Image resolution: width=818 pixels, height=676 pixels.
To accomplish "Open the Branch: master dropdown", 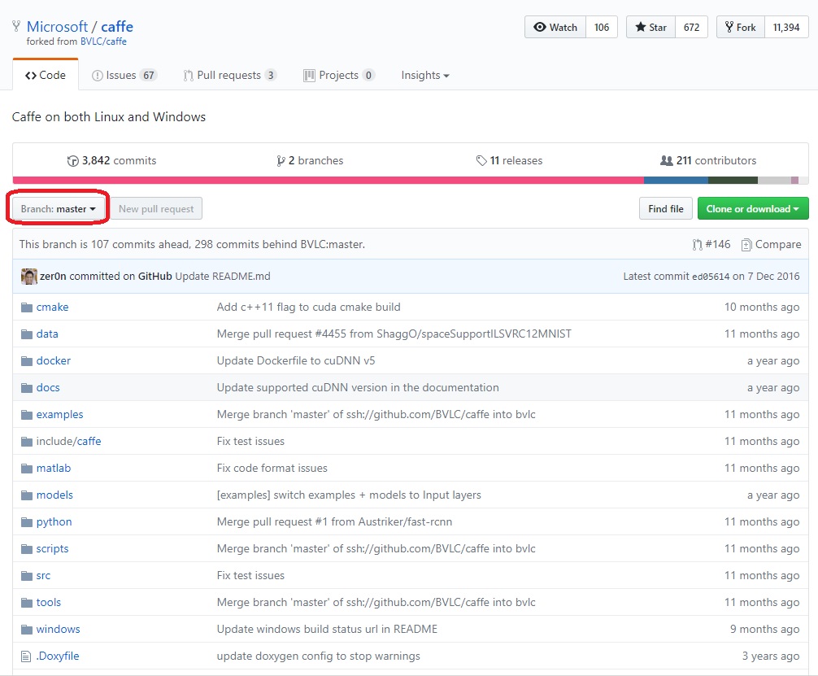I will 58,209.
